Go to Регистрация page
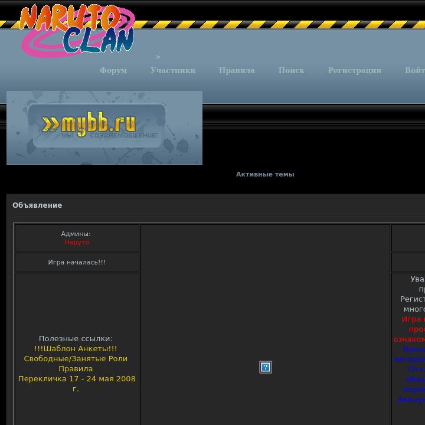Screen dimensions: 425x425 pos(355,70)
